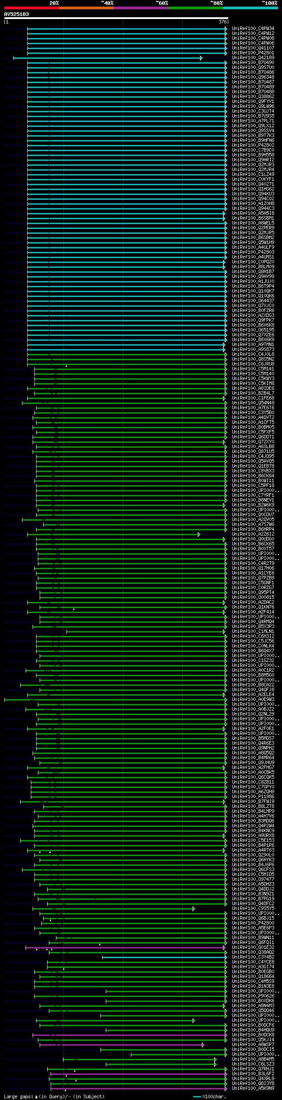Select UniRef100_B7U489 label
Viewport: 282px width, 1100px height.
click(x=253, y=87)
